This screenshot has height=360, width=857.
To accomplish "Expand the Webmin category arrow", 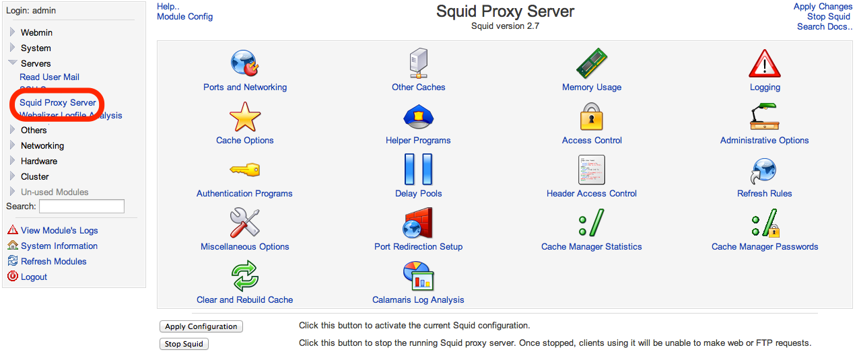I will [12, 32].
